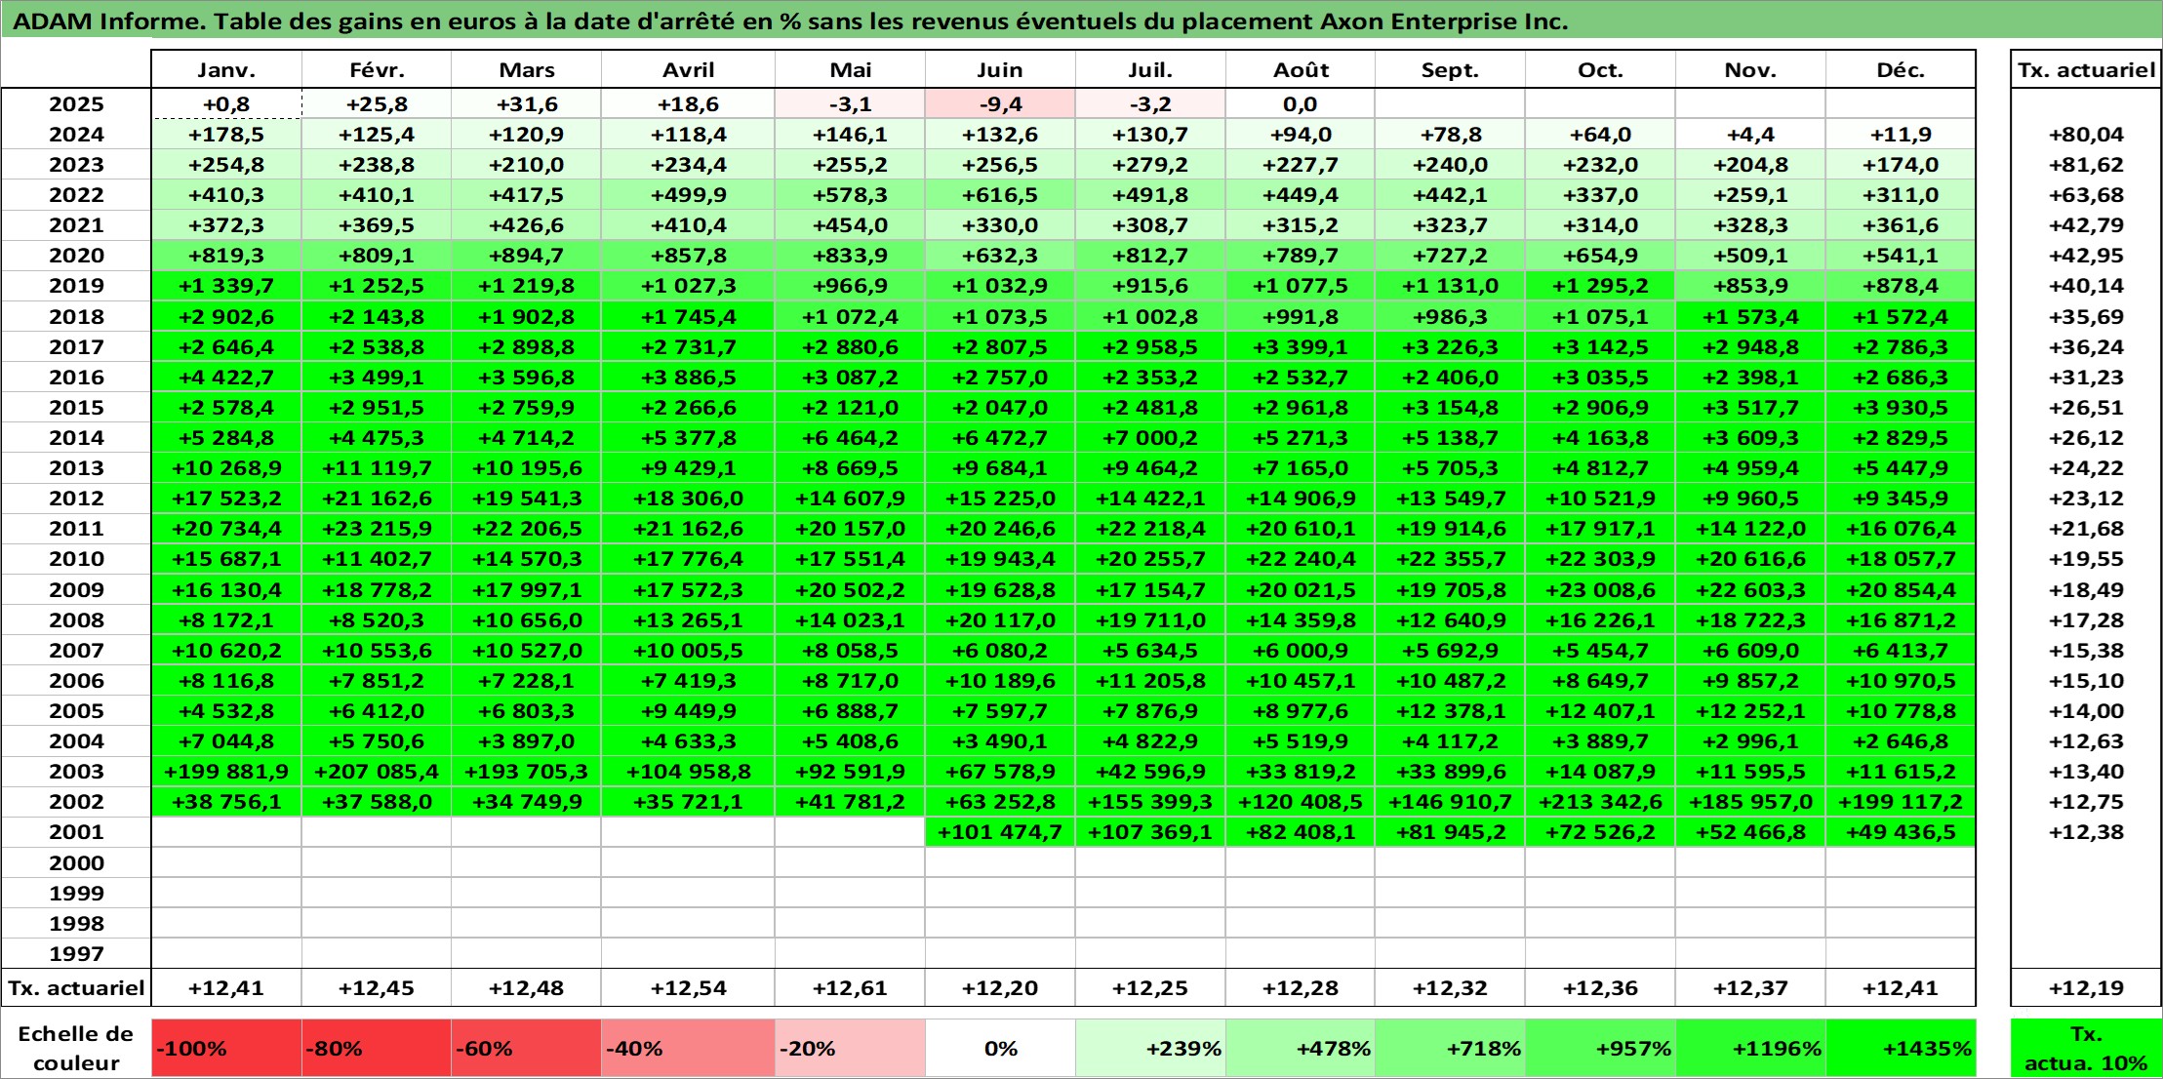Click the '+12,38' actuarial rate for 2001

pyautogui.click(x=2086, y=832)
